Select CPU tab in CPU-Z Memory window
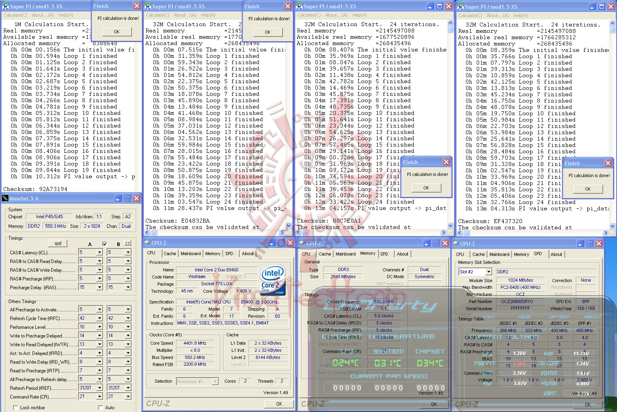Viewport: 617px width, 412px height. tap(306, 254)
